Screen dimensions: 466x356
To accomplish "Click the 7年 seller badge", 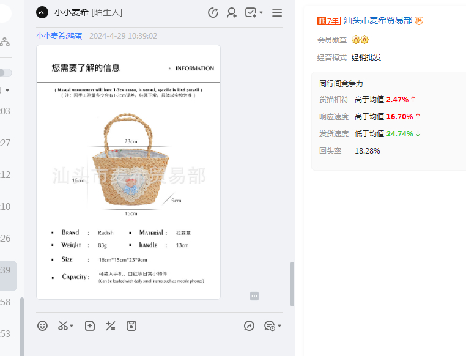I will 328,21.
